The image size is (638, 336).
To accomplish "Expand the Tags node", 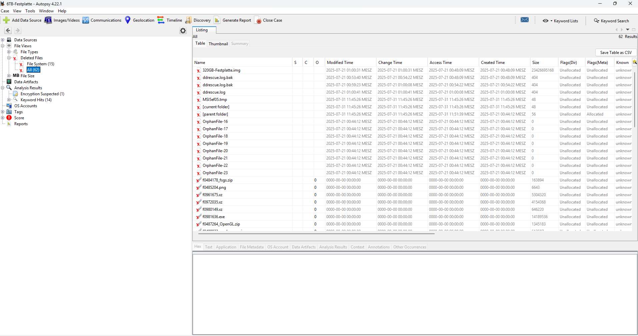I will pos(3,112).
